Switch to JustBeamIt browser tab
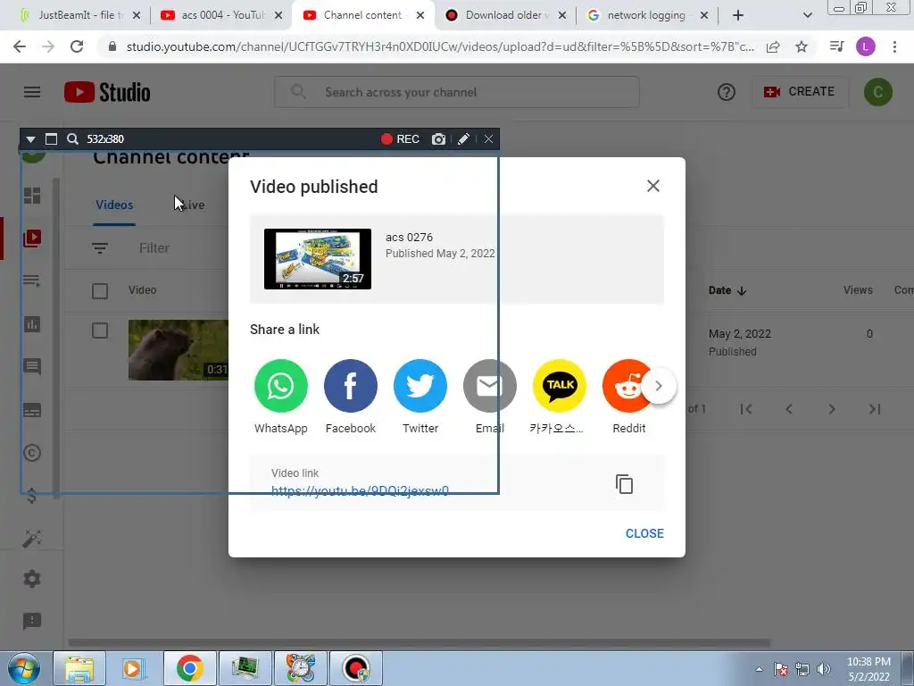 pyautogui.click(x=79, y=15)
